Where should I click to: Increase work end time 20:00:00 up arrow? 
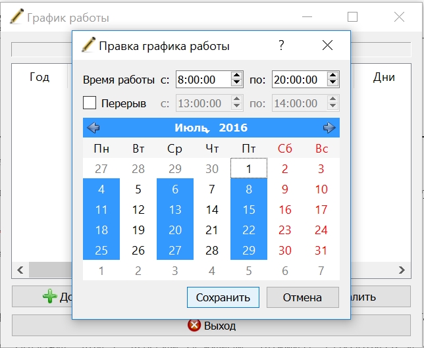click(332, 76)
